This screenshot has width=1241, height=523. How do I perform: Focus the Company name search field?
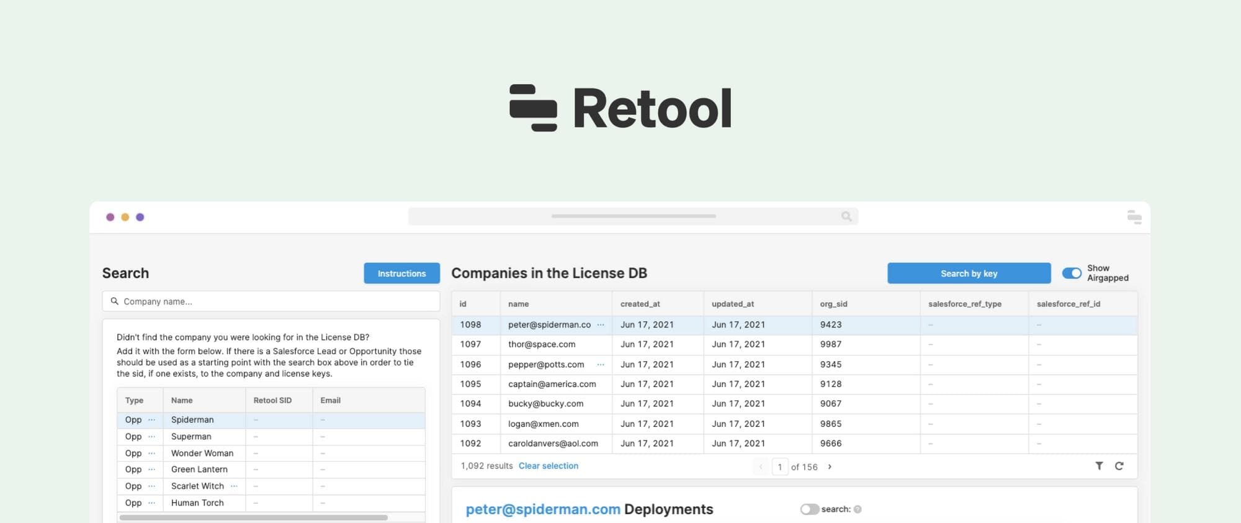click(271, 302)
